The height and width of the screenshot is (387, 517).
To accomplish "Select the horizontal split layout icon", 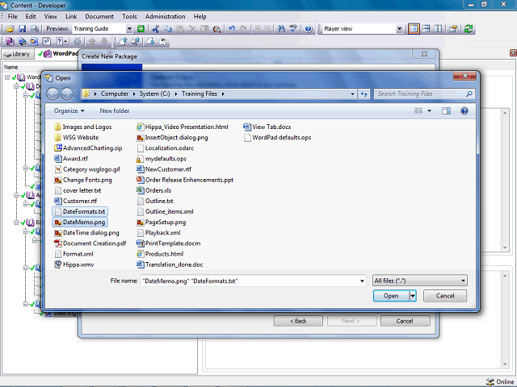I will tap(426, 29).
